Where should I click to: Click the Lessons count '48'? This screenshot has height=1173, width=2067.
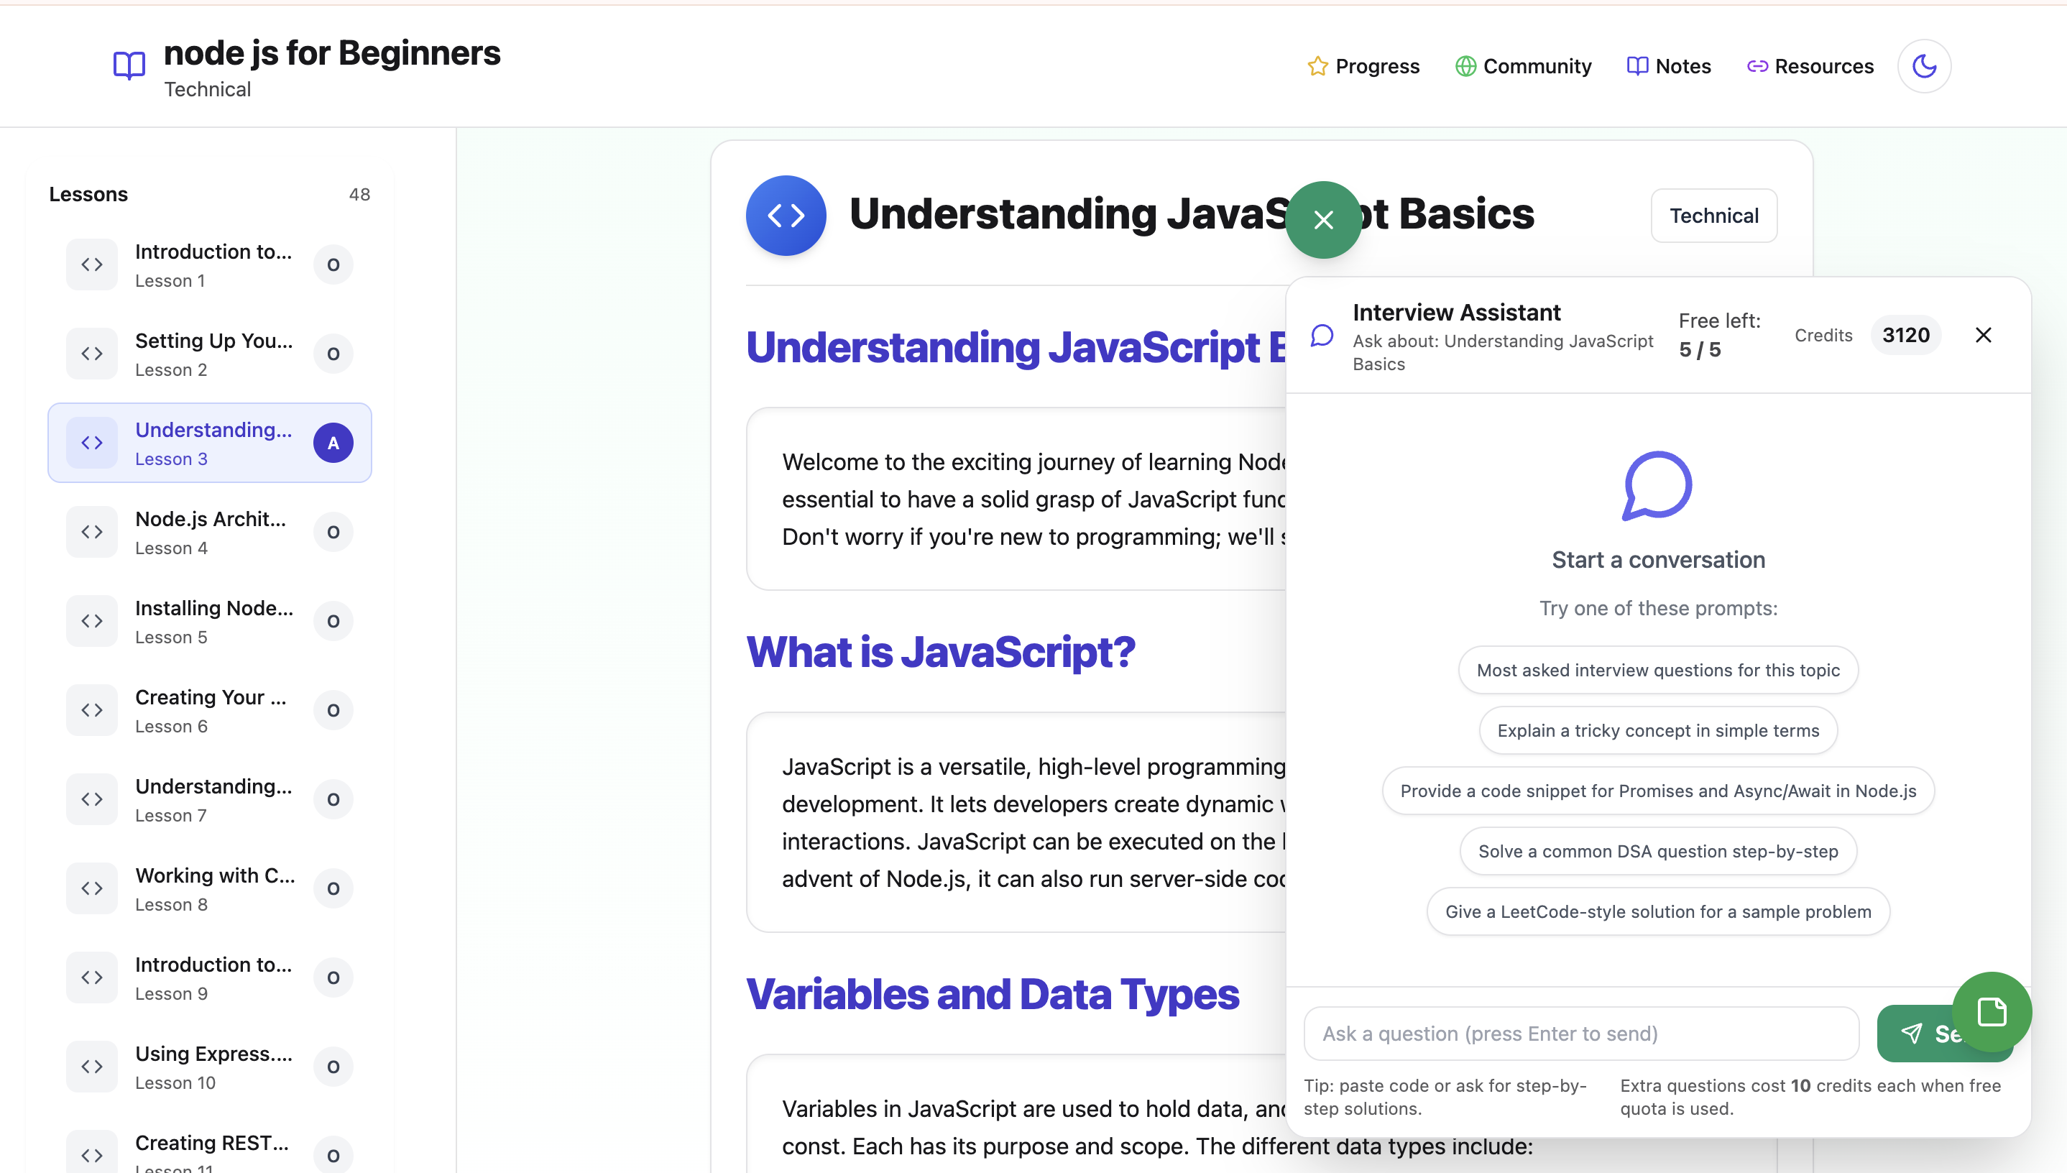point(359,194)
